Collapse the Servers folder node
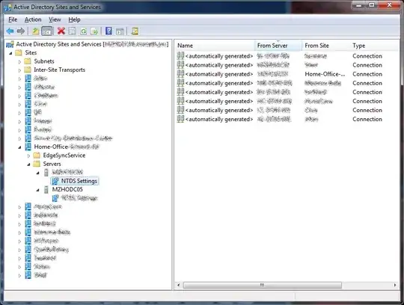This screenshot has width=404, height=305. tap(29, 164)
